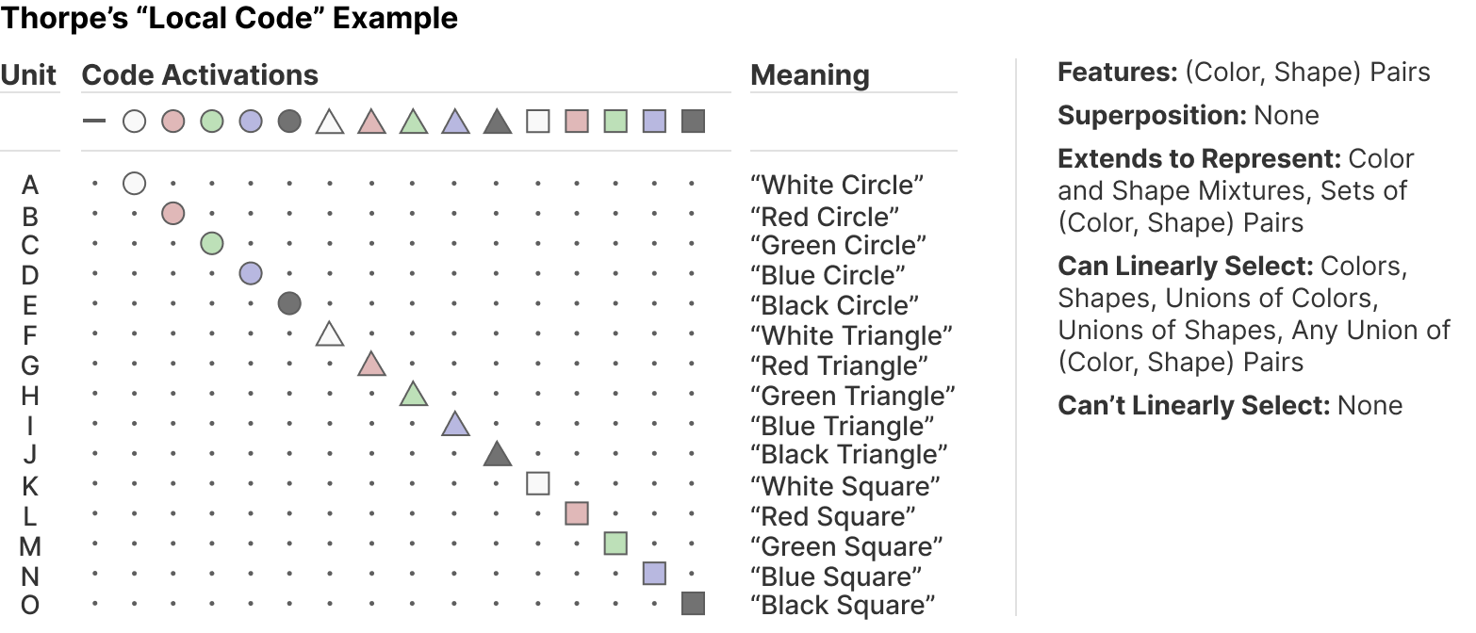Click the white square in row K
Image resolution: width=1476 pixels, height=633 pixels.
click(538, 483)
